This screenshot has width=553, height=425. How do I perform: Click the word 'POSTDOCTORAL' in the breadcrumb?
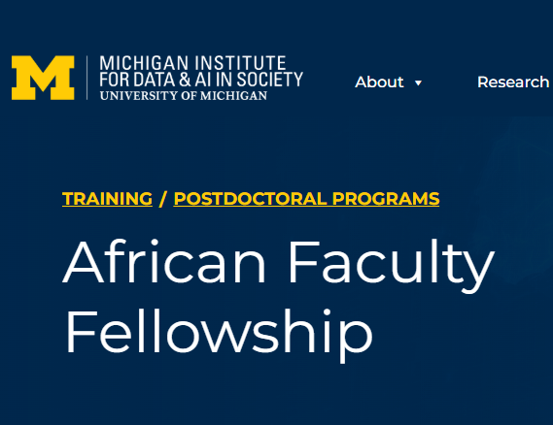(x=251, y=199)
